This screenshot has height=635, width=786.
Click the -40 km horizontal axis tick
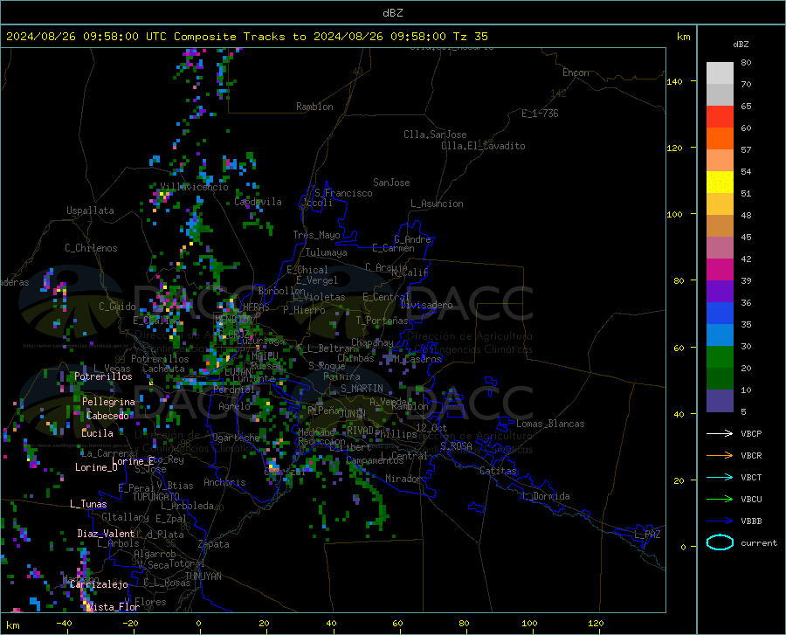pos(64,623)
